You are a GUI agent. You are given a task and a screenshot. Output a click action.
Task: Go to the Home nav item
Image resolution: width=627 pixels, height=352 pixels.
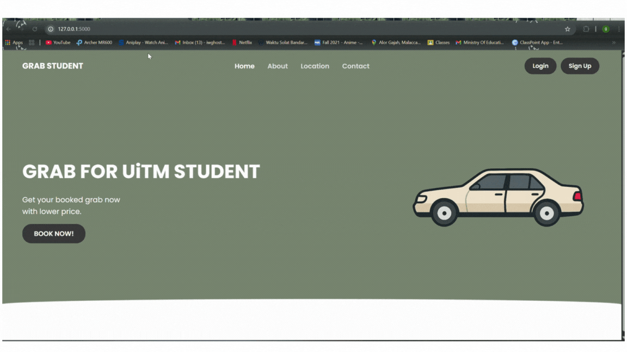point(244,66)
